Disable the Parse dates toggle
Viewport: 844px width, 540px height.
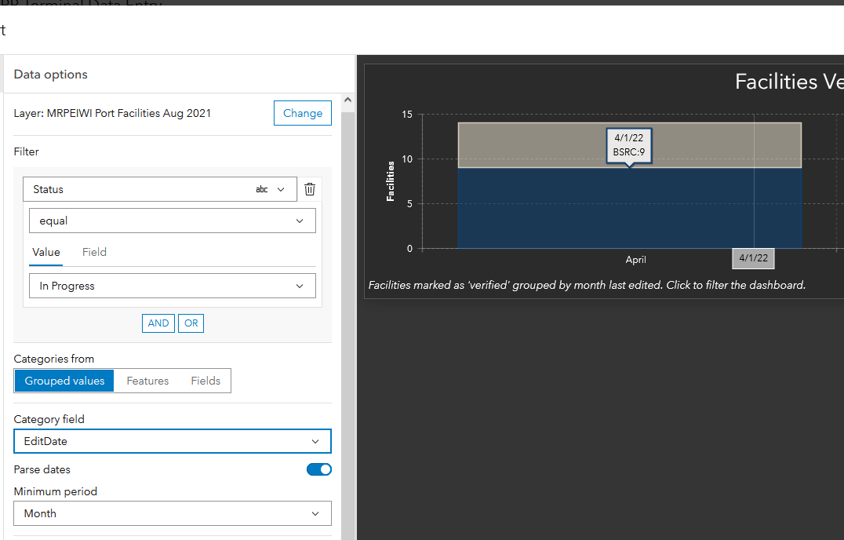pyautogui.click(x=318, y=468)
